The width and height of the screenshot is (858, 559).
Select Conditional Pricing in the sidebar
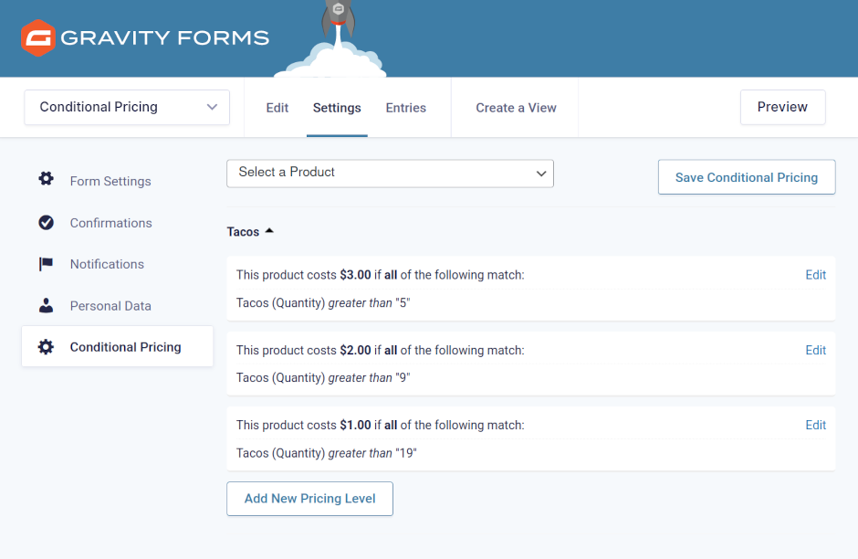pyautogui.click(x=117, y=346)
